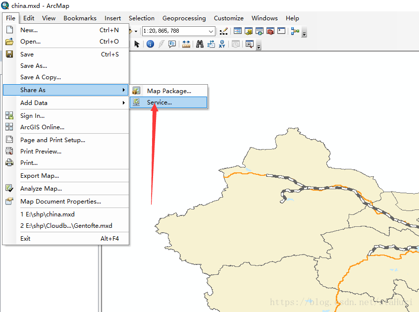The height and width of the screenshot is (312, 419).
Task: Open the Find Route tool
Action: point(211,44)
